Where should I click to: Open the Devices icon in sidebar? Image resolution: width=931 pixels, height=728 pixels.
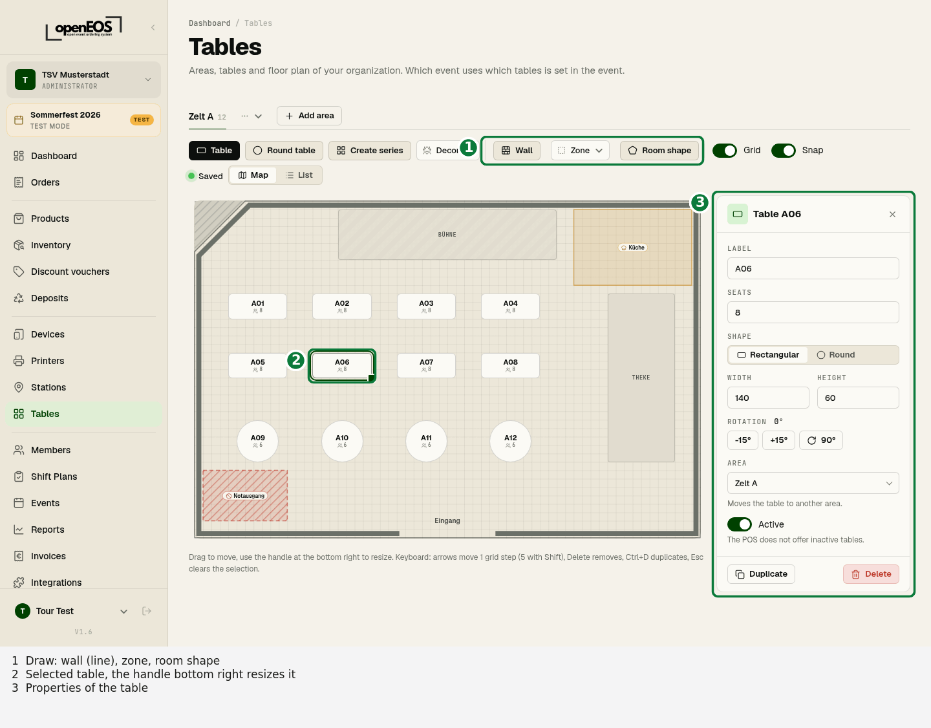pos(19,334)
